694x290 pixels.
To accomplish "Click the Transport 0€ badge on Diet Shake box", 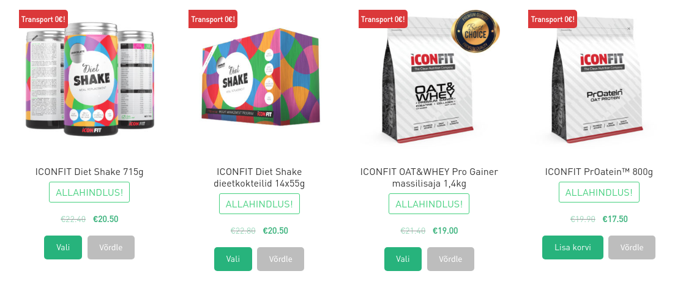I will (213, 19).
